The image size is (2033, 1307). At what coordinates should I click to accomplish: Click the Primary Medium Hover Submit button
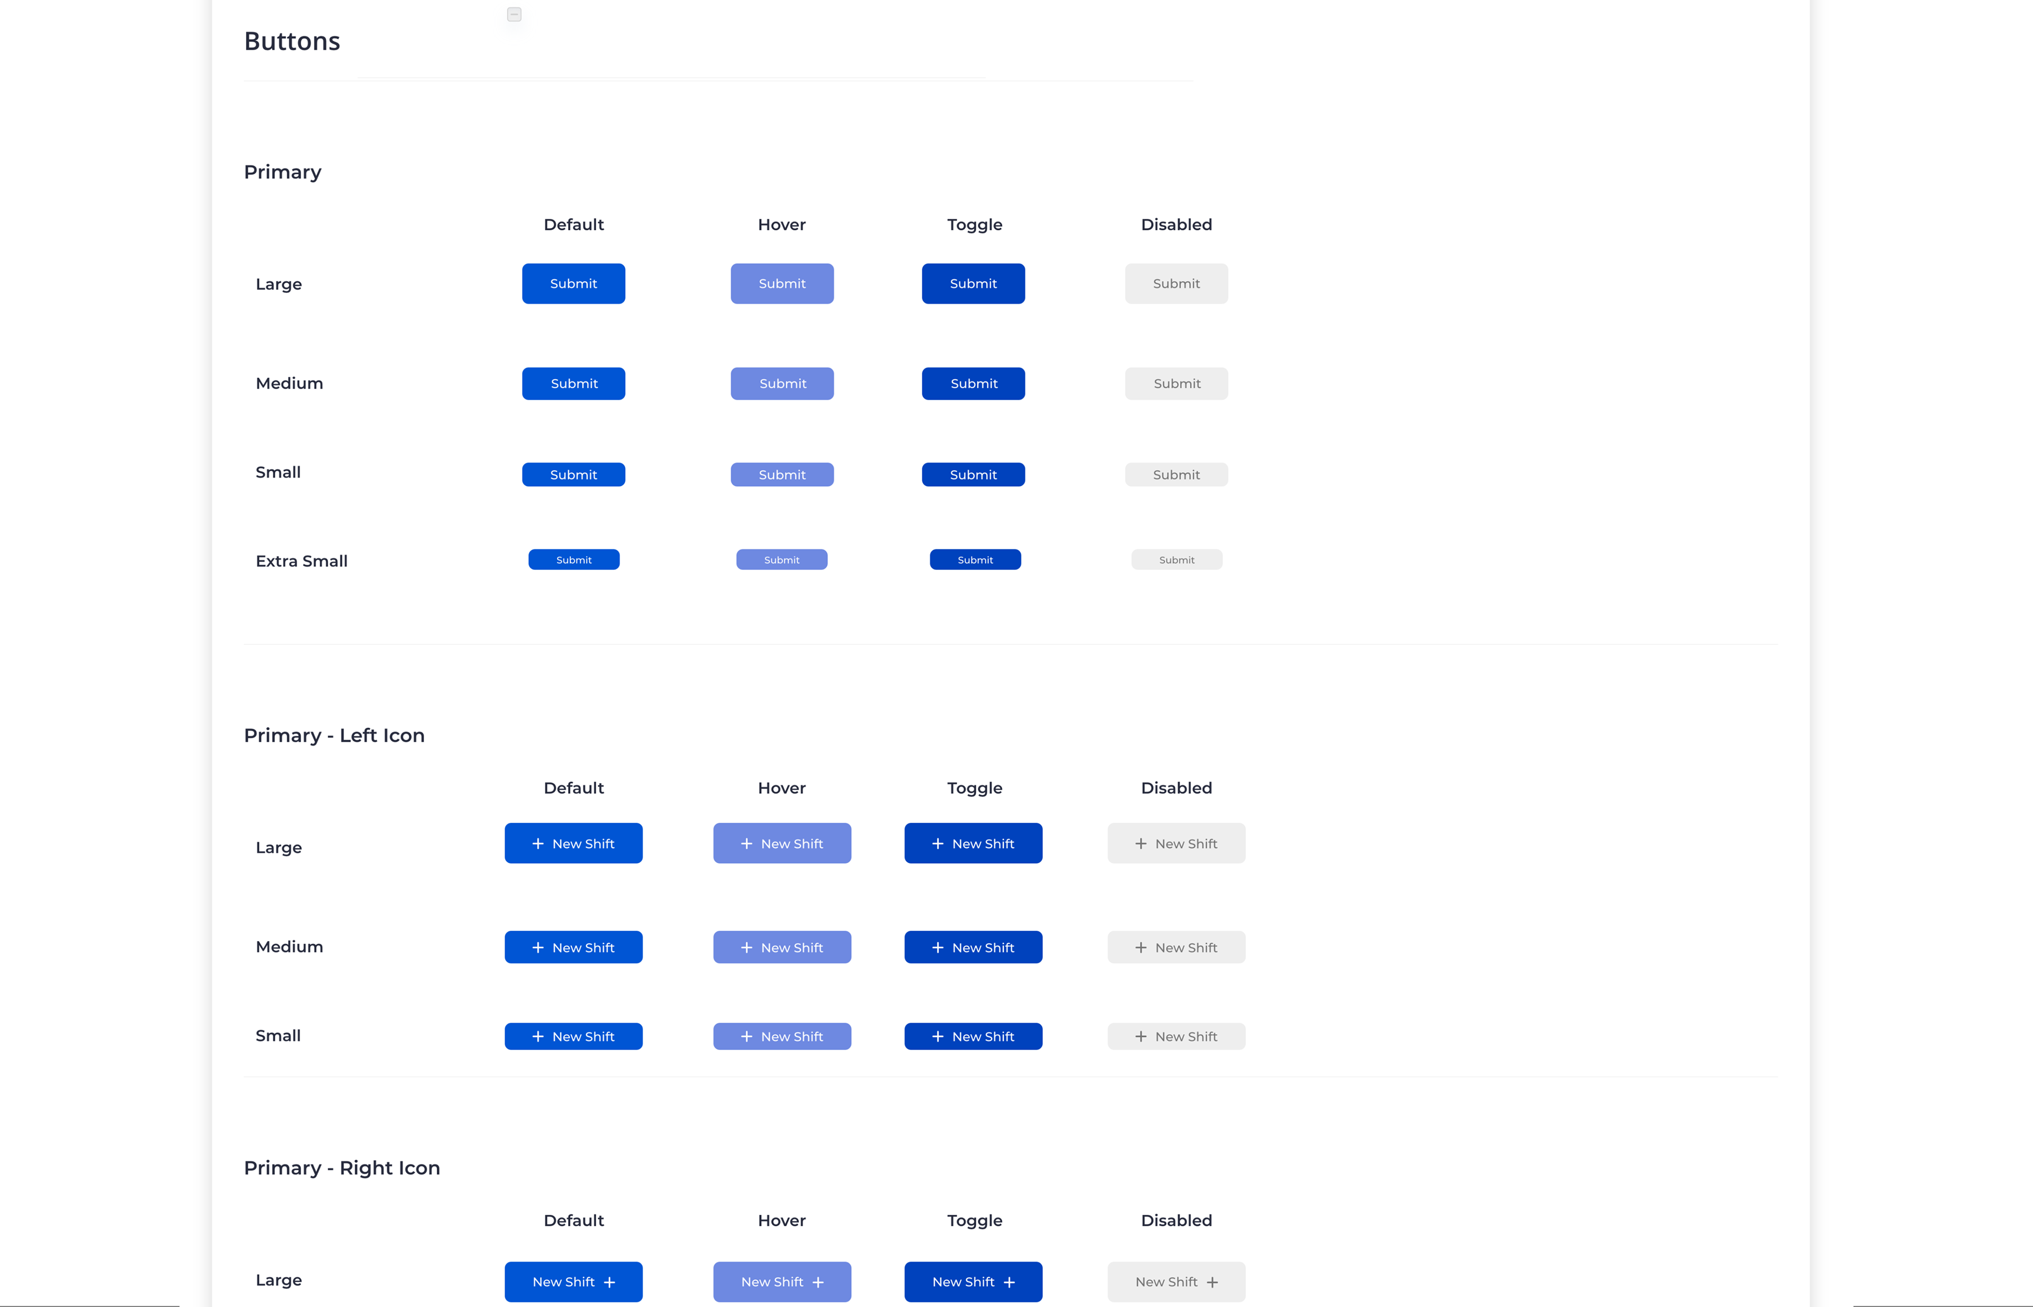tap(782, 383)
